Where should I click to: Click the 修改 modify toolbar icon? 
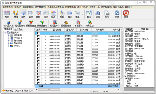pyautogui.click(x=53, y=14)
